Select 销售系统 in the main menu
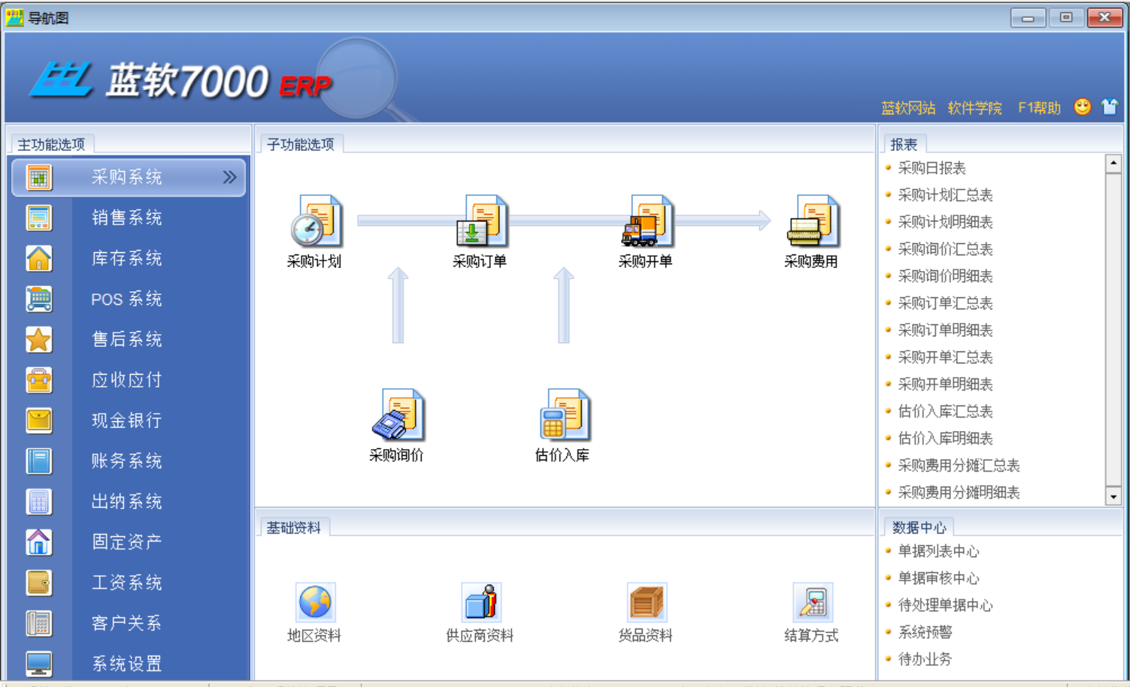 pos(127,218)
